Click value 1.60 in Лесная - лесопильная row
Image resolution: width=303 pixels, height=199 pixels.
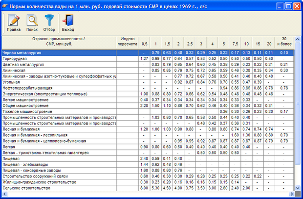235,135
